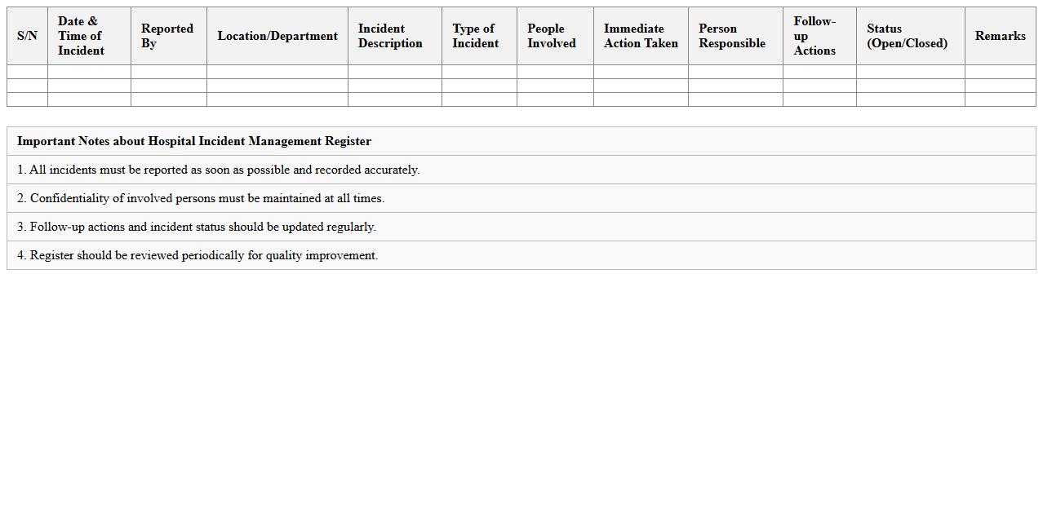Select the Immediate Action Taken header
Viewport: 1043px width, 530px height.
click(x=640, y=36)
